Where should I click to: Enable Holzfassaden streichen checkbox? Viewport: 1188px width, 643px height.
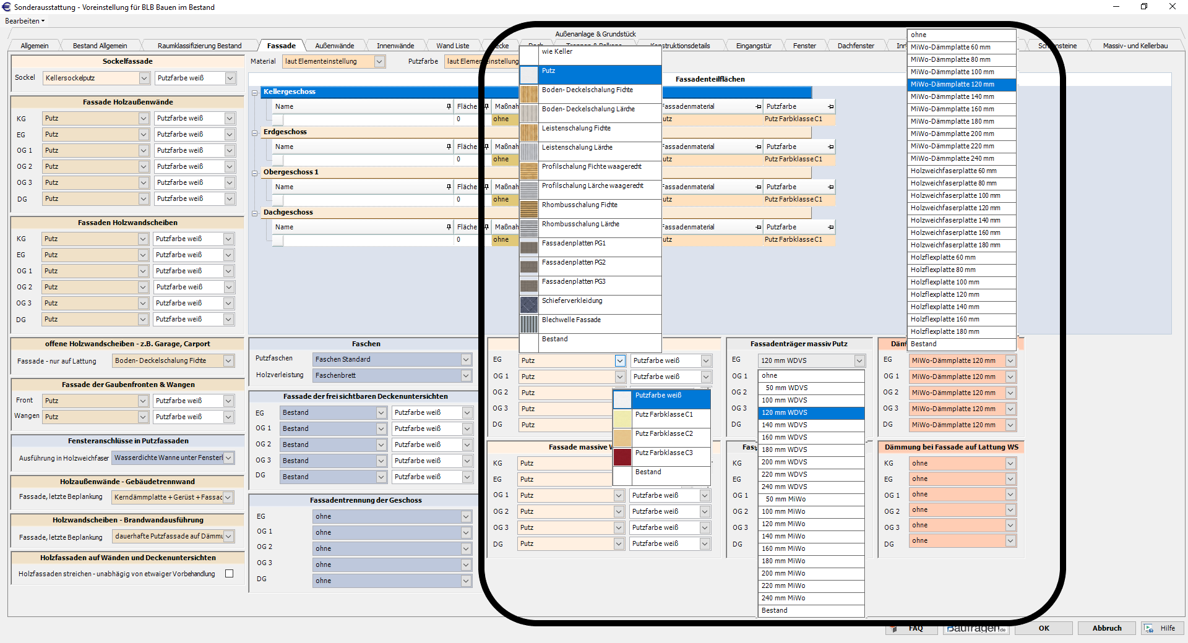(x=230, y=574)
